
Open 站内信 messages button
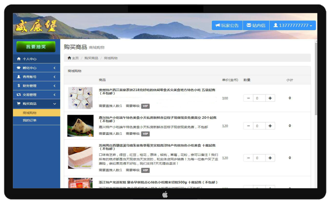point(256,25)
